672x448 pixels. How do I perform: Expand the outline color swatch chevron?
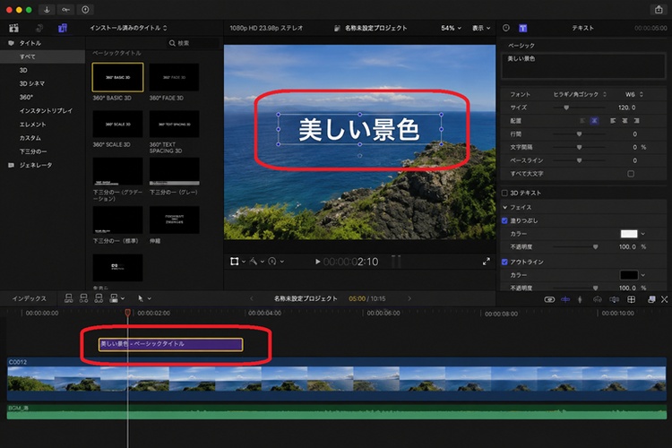pos(642,275)
